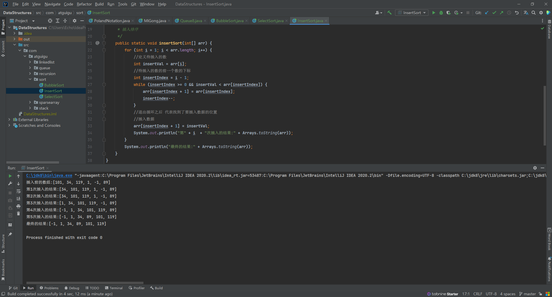Clear console output with the trash icon
The width and height of the screenshot is (552, 297).
point(18,214)
